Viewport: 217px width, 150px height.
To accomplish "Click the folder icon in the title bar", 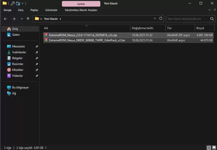I will tap(5, 3).
